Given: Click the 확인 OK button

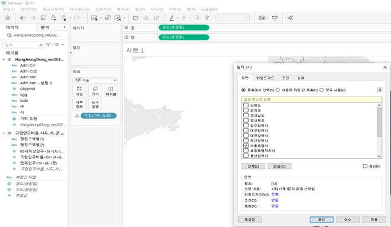Looking at the screenshot, I should pos(322,219).
